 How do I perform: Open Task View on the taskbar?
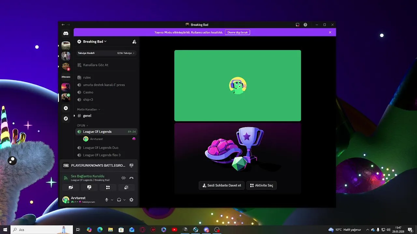coord(78,230)
